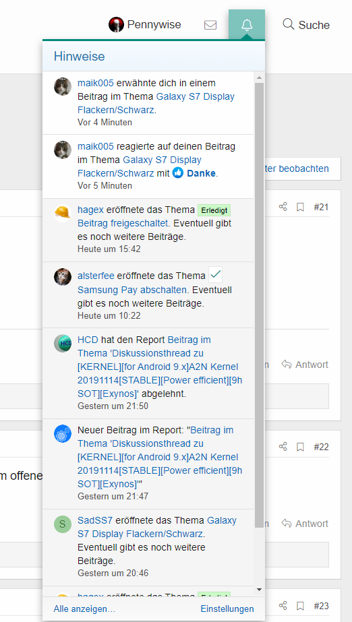
Task: Open the notifications bell icon
Action: tap(247, 25)
